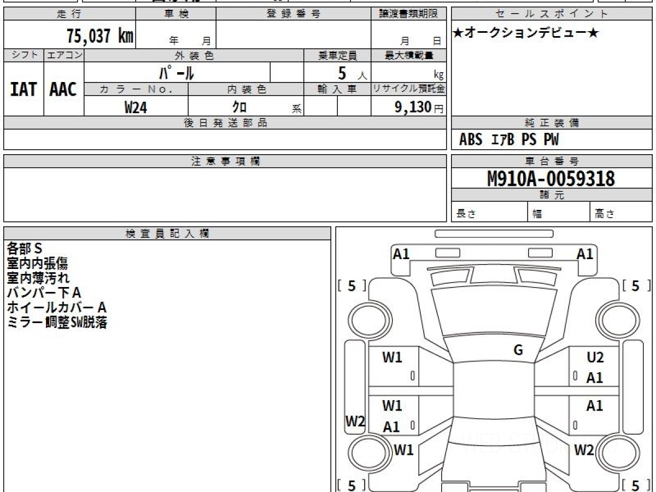Click the 各部S inspector note
Image resolution: width=656 pixels, height=492 pixels.
point(25,249)
